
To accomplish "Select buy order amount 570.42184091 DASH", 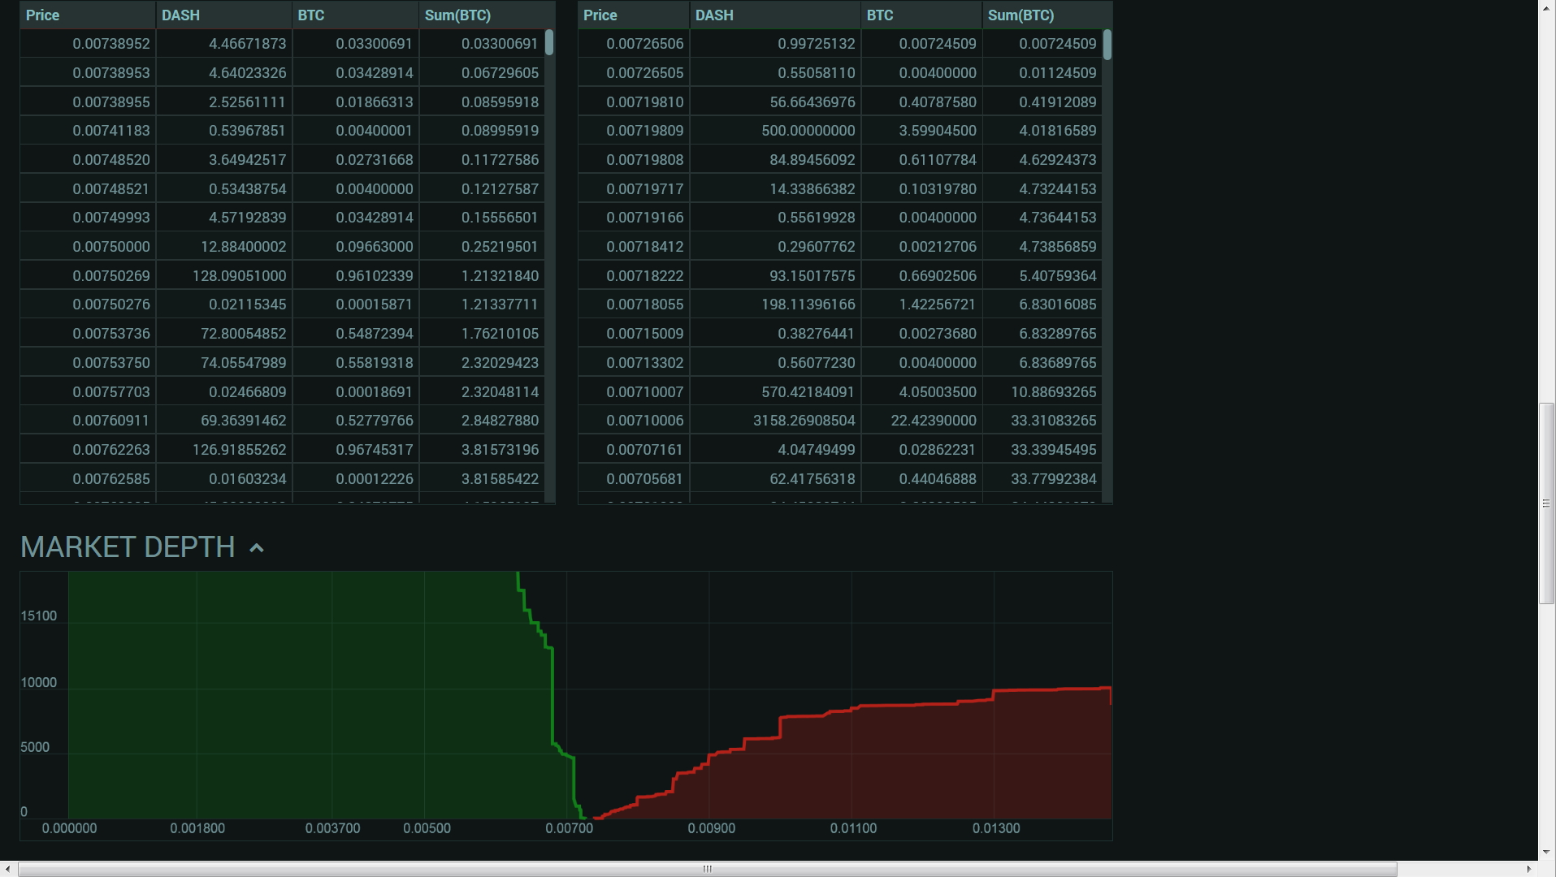I will click(x=808, y=392).
